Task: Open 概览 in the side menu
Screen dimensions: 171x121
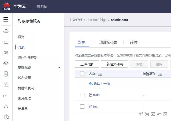Action: 21,37
